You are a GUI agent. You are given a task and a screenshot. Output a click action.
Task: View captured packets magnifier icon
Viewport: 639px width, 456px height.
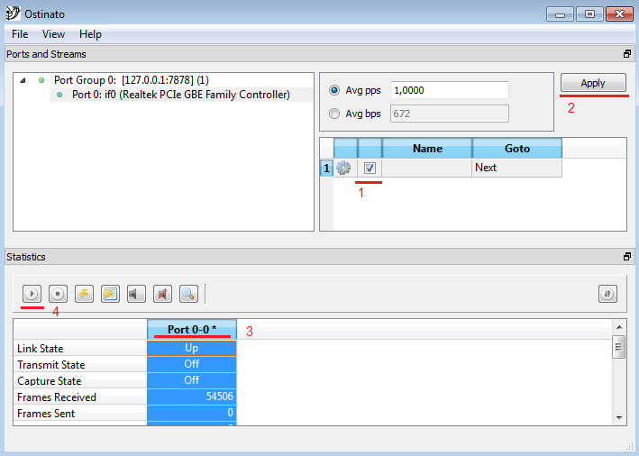[188, 294]
